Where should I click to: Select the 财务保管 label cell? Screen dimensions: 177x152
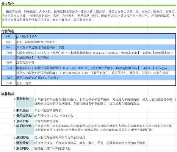pos(25,143)
